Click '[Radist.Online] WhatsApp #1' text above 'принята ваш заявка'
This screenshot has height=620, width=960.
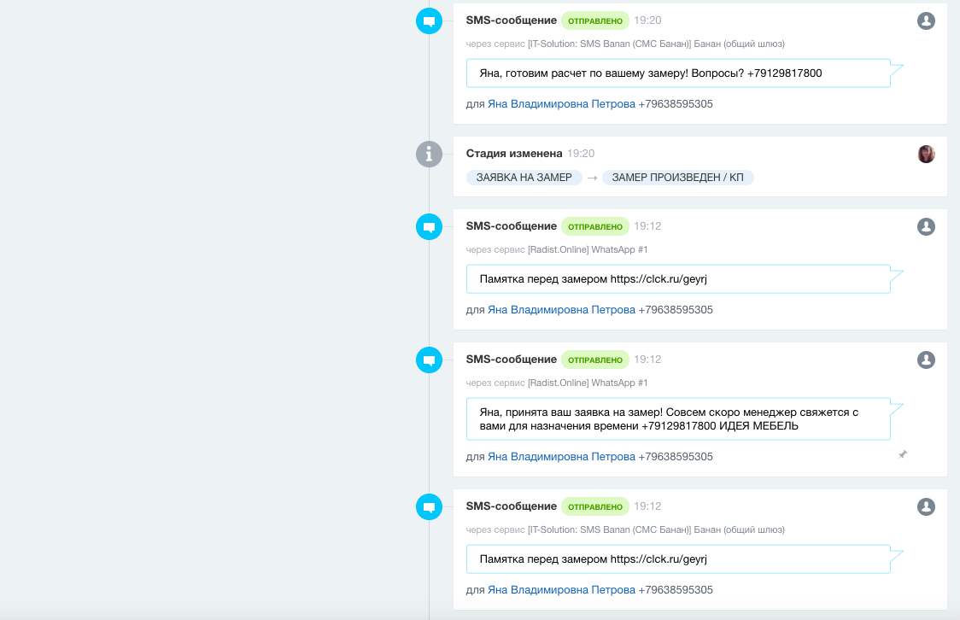coord(587,383)
